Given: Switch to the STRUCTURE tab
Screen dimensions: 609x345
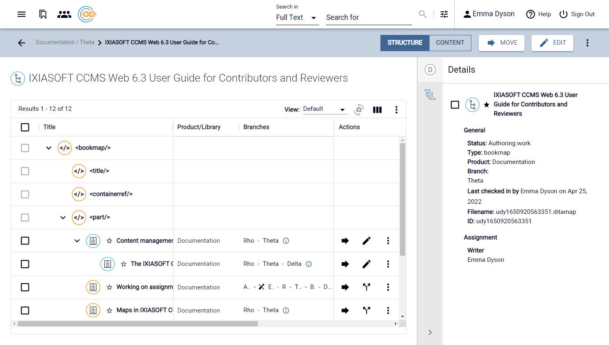Looking at the screenshot, I should [405, 43].
